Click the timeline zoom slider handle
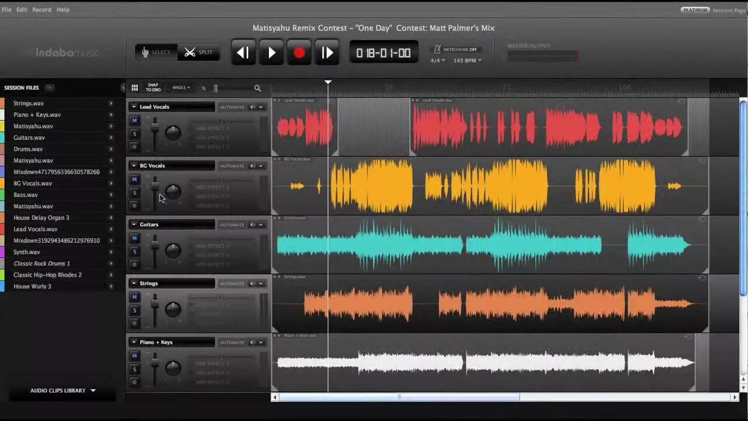The image size is (748, 421). click(216, 88)
